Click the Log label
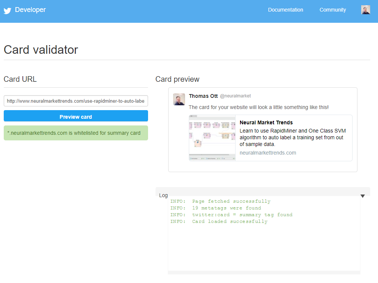The width and height of the screenshot is (378, 283). (163, 195)
